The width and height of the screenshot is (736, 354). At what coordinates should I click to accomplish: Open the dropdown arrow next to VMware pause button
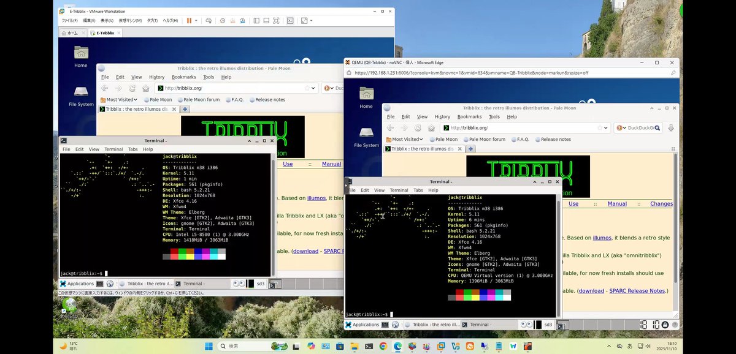pos(196,20)
